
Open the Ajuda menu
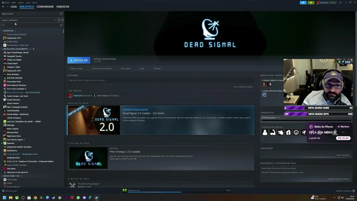click(x=35, y=3)
